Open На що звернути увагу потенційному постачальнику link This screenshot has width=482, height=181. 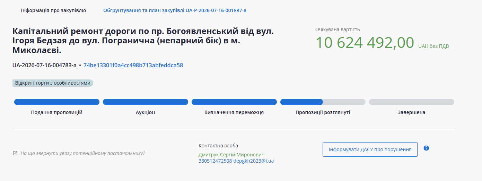[83, 153]
